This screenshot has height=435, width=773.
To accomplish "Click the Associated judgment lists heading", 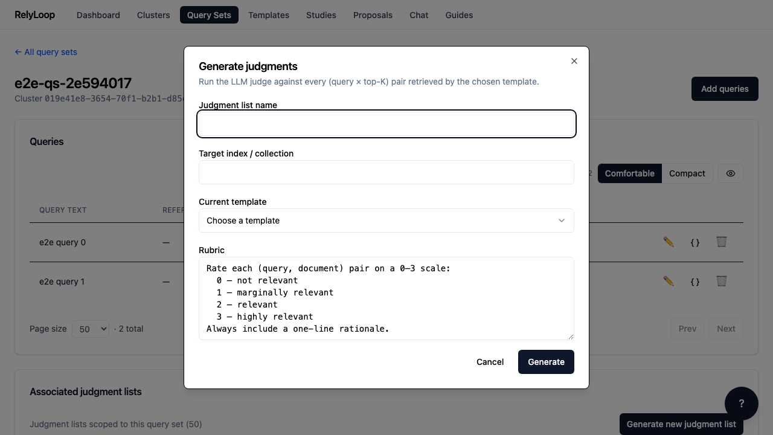I will coord(86,391).
